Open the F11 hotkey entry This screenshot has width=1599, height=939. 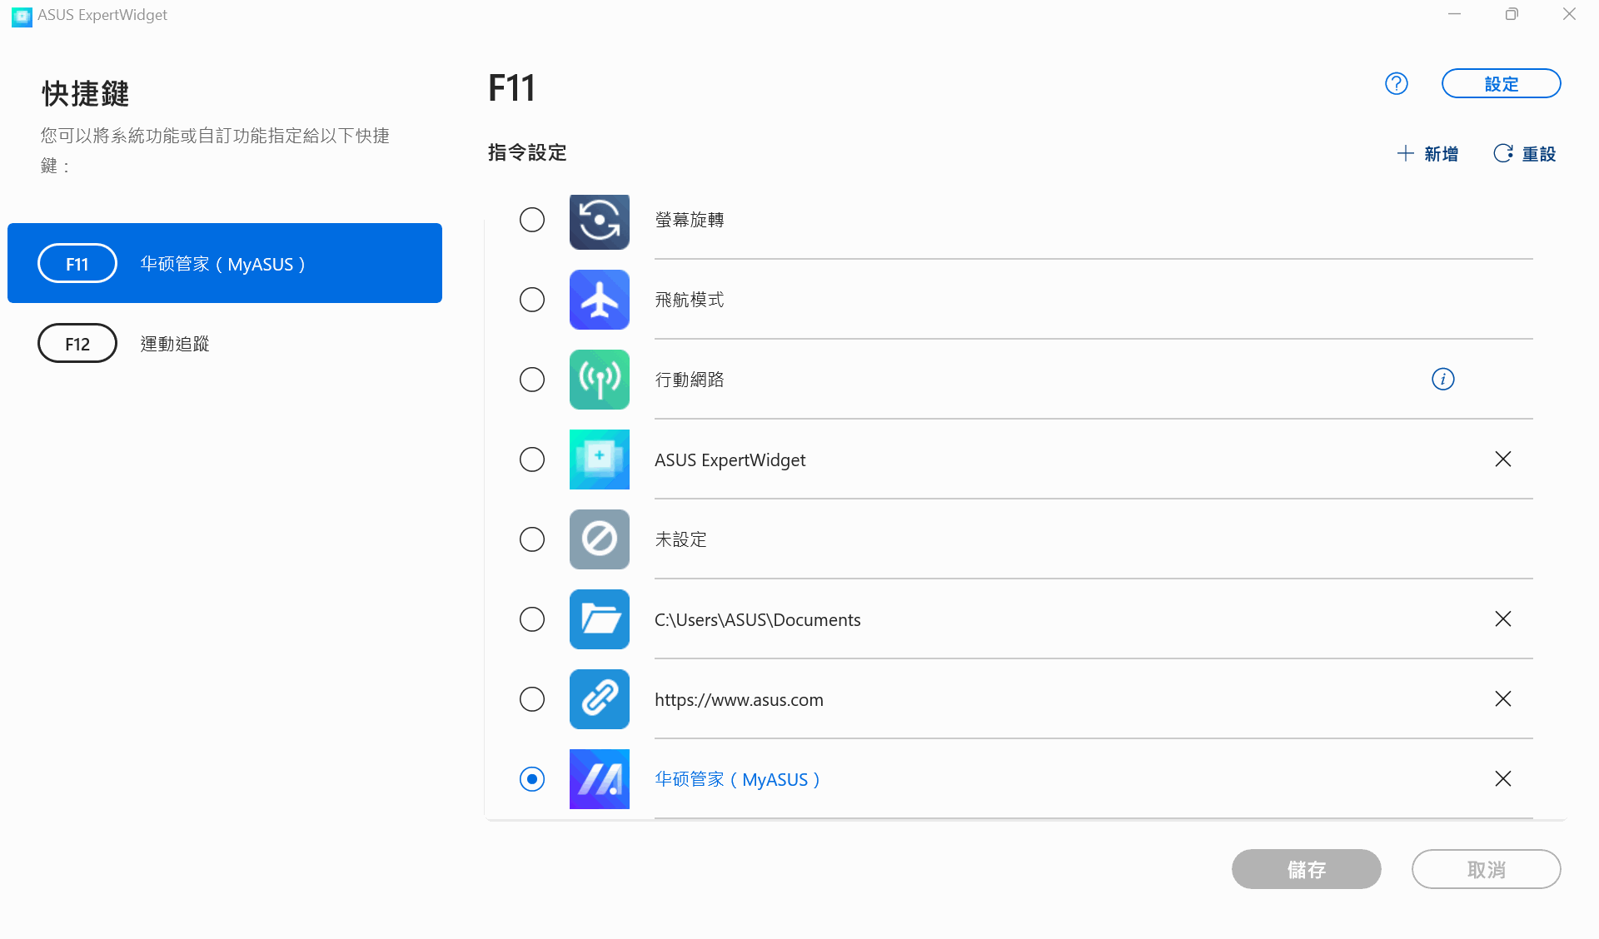(225, 263)
